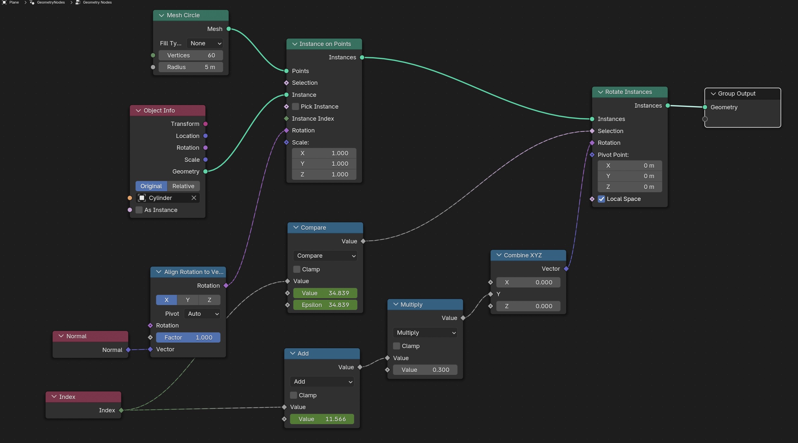Click GeometryNodes in the breadcrumb path
The height and width of the screenshot is (443, 798).
(x=51, y=2)
